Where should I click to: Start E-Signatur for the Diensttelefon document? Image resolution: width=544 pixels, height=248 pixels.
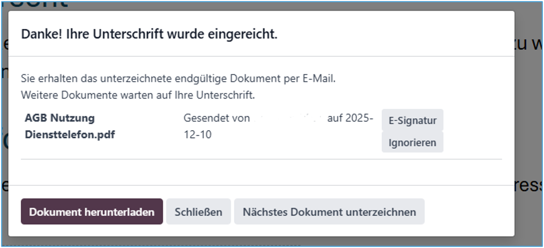[412, 121]
